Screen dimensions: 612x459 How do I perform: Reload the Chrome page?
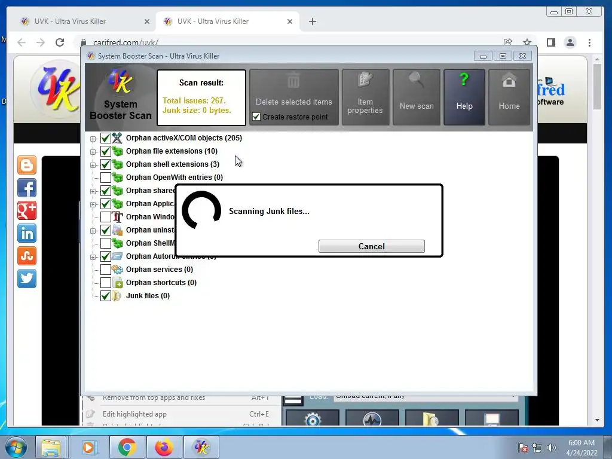[x=59, y=42]
